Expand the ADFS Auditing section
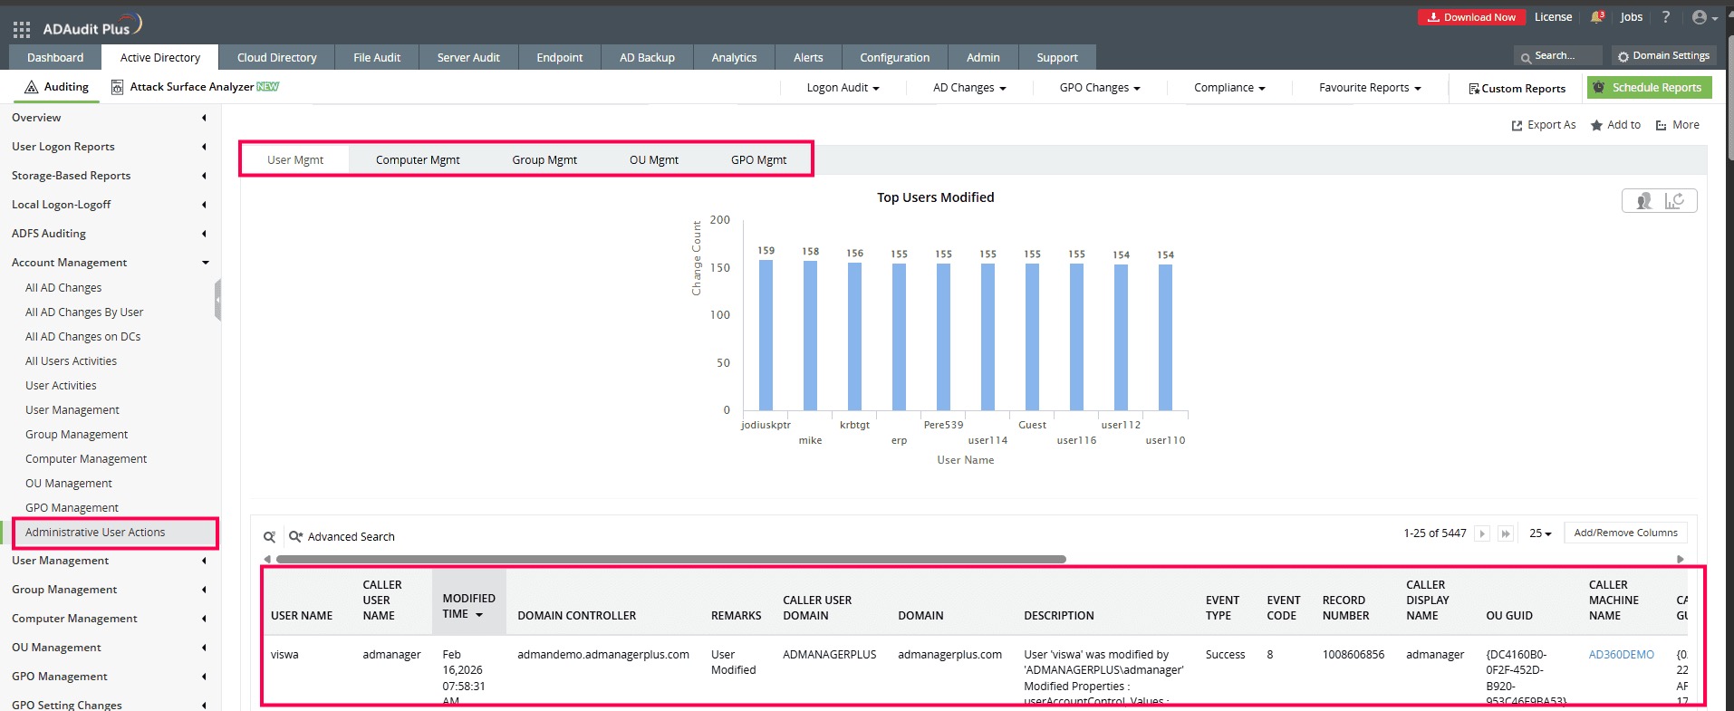Image resolution: width=1734 pixels, height=711 pixels. [x=204, y=234]
